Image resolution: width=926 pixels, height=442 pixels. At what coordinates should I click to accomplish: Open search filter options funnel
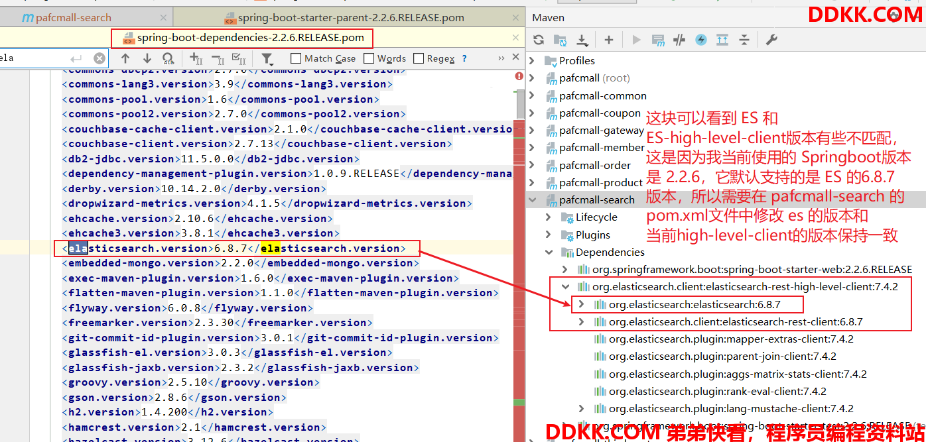[x=267, y=58]
